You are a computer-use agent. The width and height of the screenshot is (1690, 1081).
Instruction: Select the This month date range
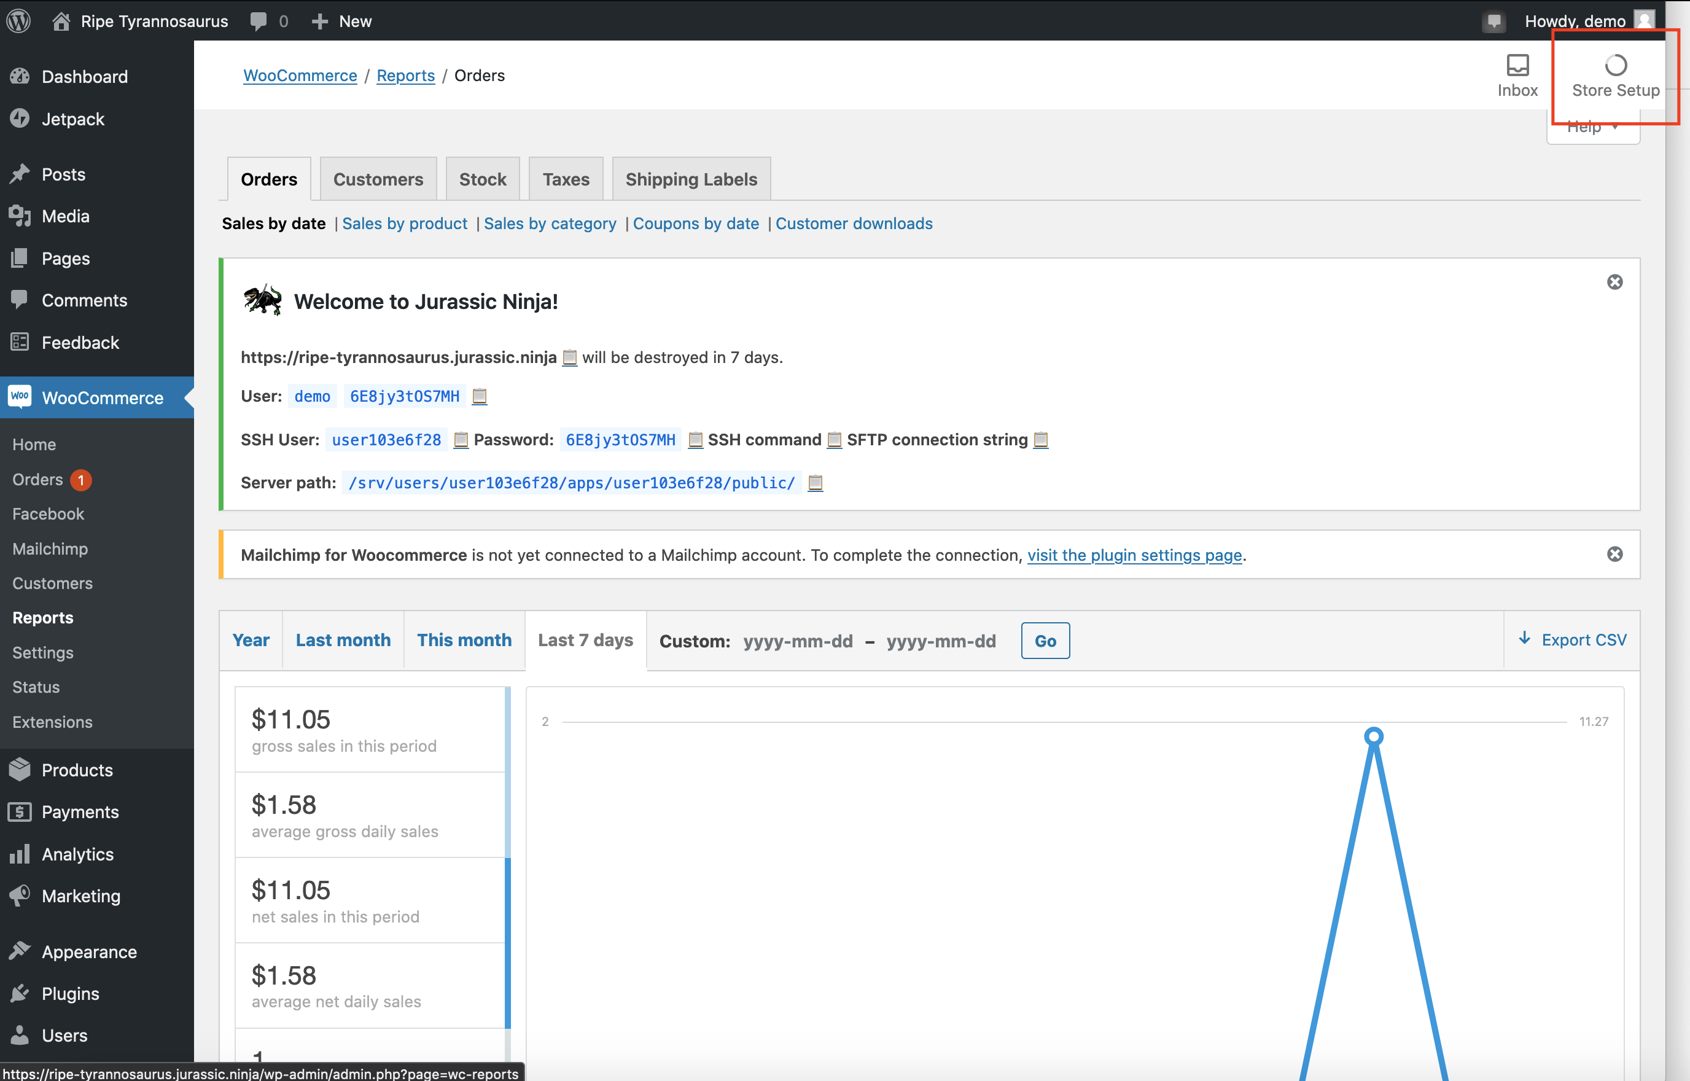point(464,639)
